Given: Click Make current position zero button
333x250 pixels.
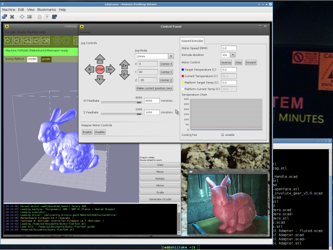Looking at the screenshot, I should [x=154, y=88].
